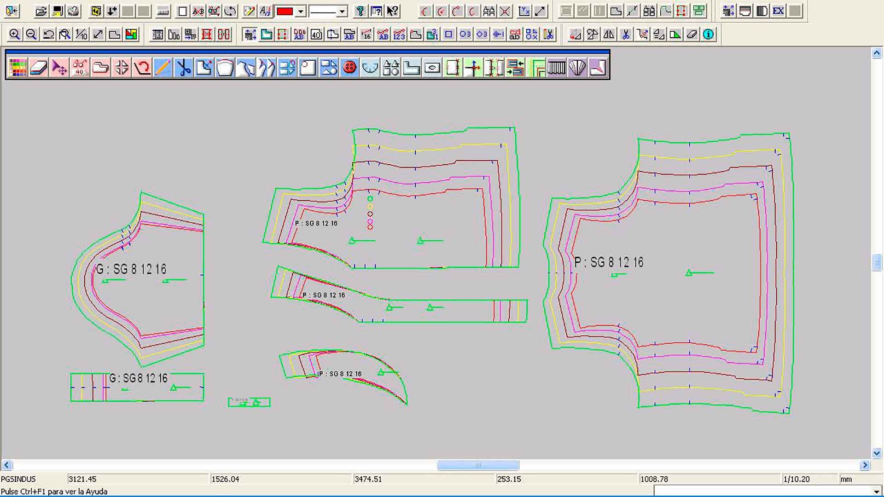Viewport: 884px width, 497px height.
Task: Click the cyan information icon
Action: point(708,35)
